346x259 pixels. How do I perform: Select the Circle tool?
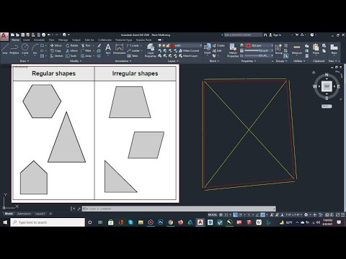click(25, 49)
